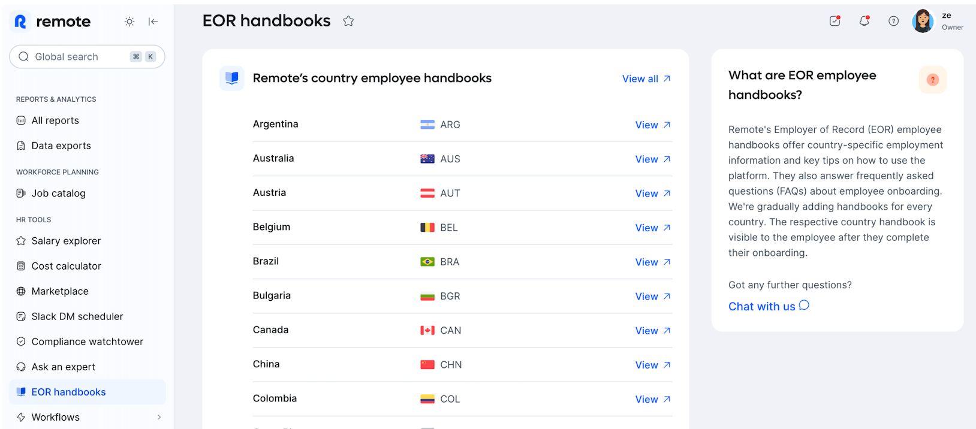View the Colombia handbook

pos(653,399)
